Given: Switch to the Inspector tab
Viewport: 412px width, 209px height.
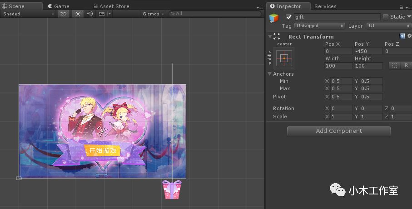Looking at the screenshot, I should [x=288, y=6].
